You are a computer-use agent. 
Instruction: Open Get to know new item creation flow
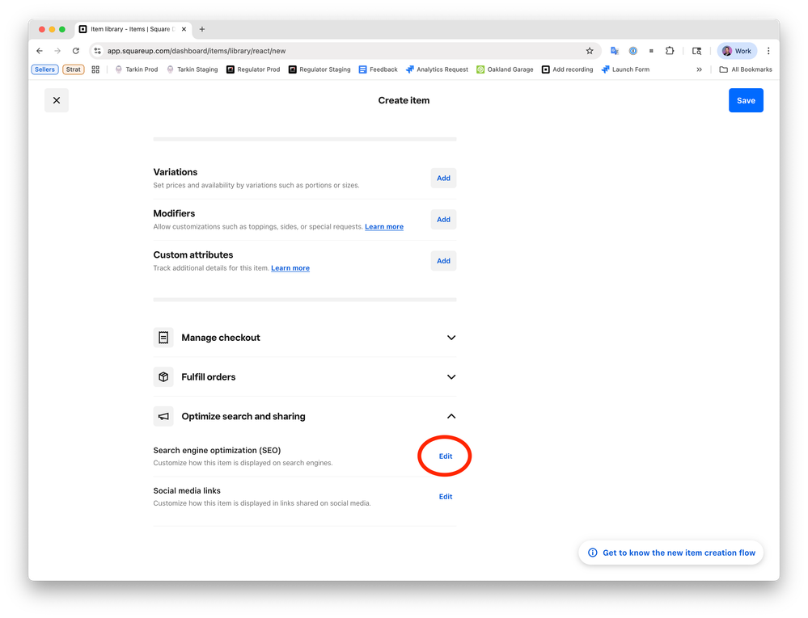pos(671,553)
